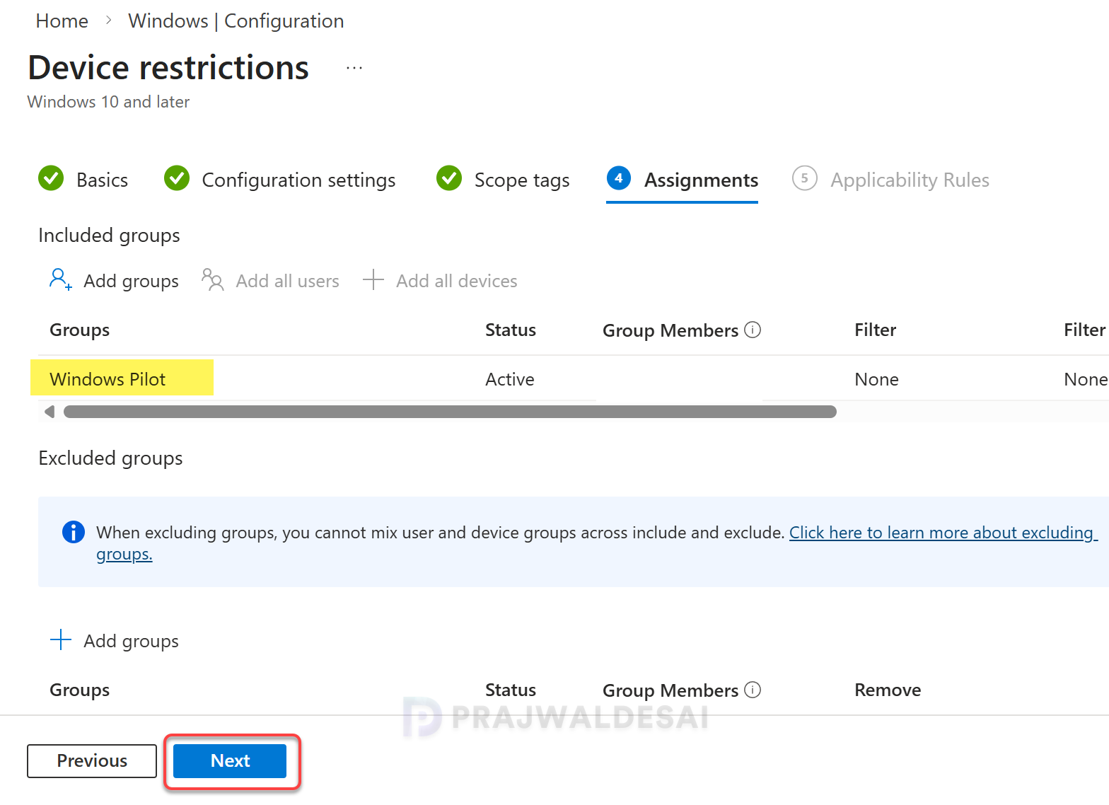Click the Add all users people icon

(x=212, y=279)
